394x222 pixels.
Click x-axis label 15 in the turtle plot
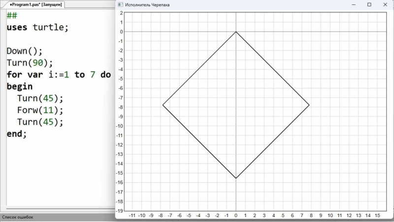coord(377,216)
